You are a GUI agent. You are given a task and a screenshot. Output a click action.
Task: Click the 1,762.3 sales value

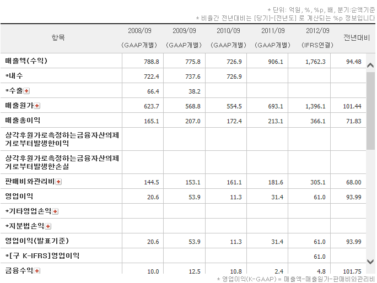315,62
